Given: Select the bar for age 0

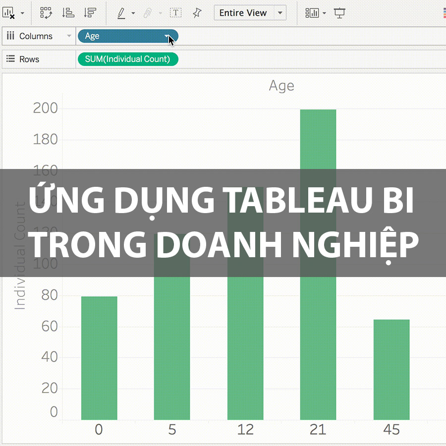Looking at the screenshot, I should click(99, 358).
